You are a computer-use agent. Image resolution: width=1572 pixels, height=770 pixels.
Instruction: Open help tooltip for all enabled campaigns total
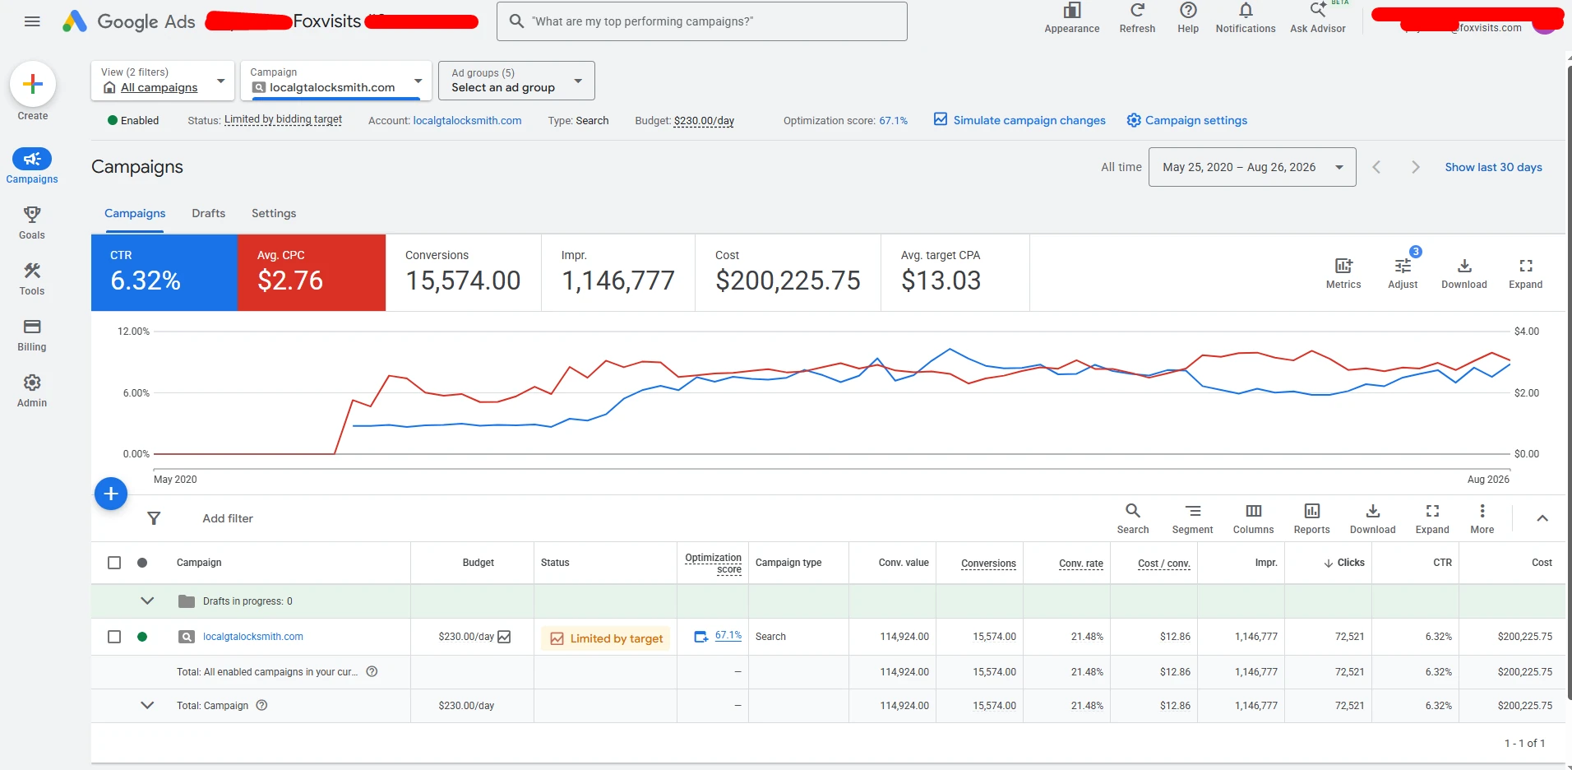pyautogui.click(x=372, y=671)
